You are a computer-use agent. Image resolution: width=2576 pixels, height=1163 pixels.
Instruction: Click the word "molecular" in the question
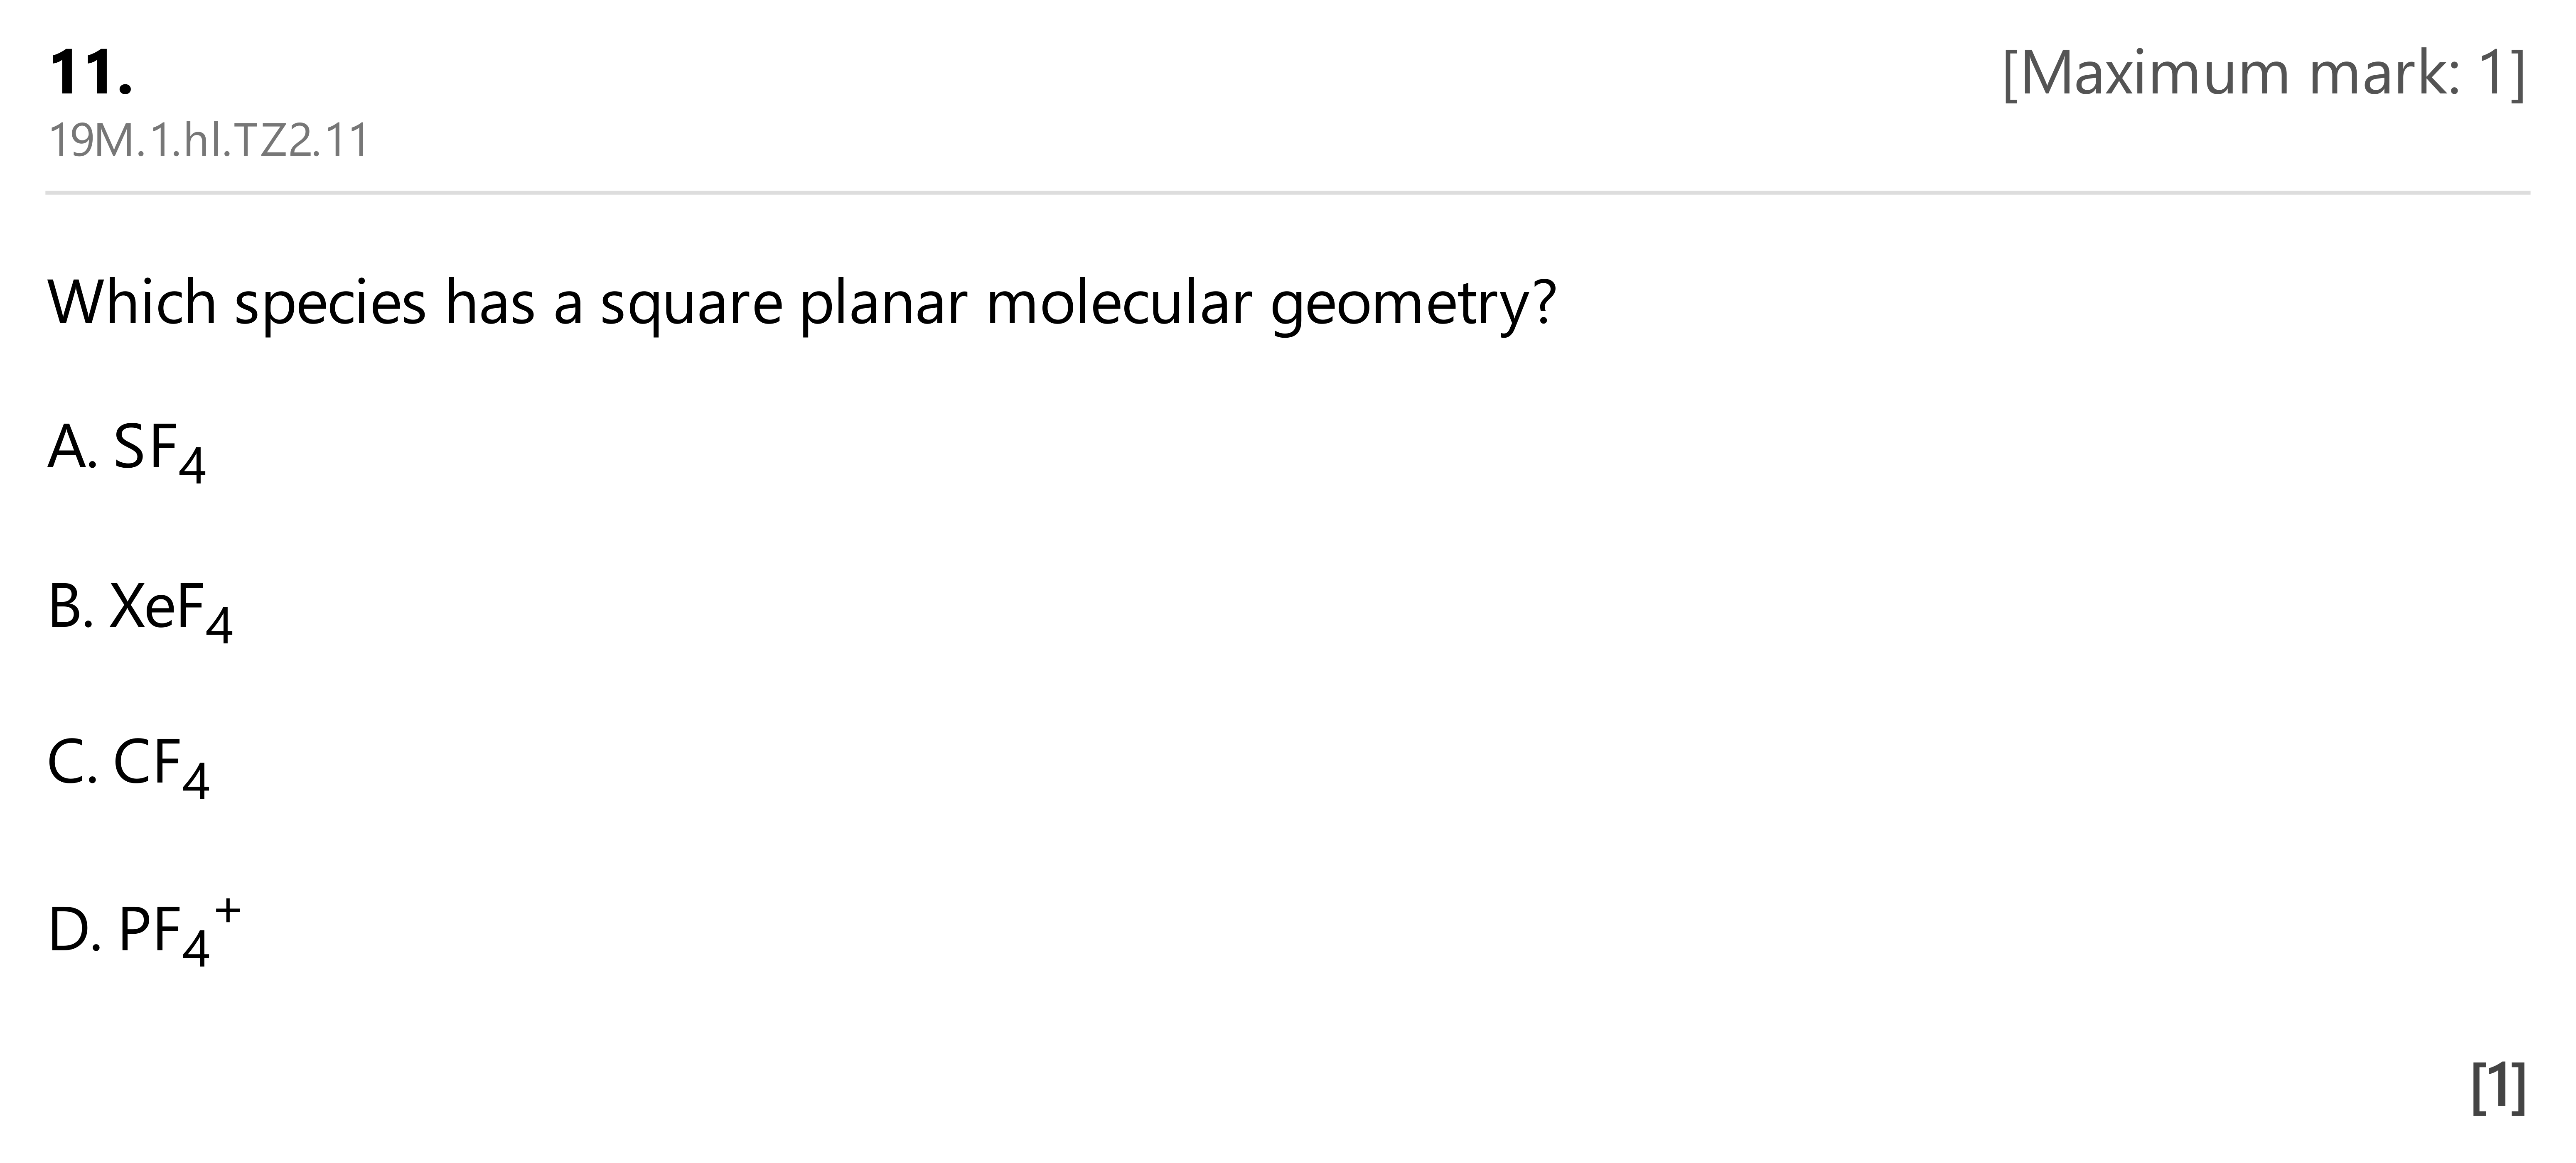click(1119, 303)
